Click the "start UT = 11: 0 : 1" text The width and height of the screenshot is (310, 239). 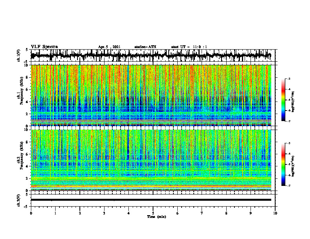(x=189, y=47)
